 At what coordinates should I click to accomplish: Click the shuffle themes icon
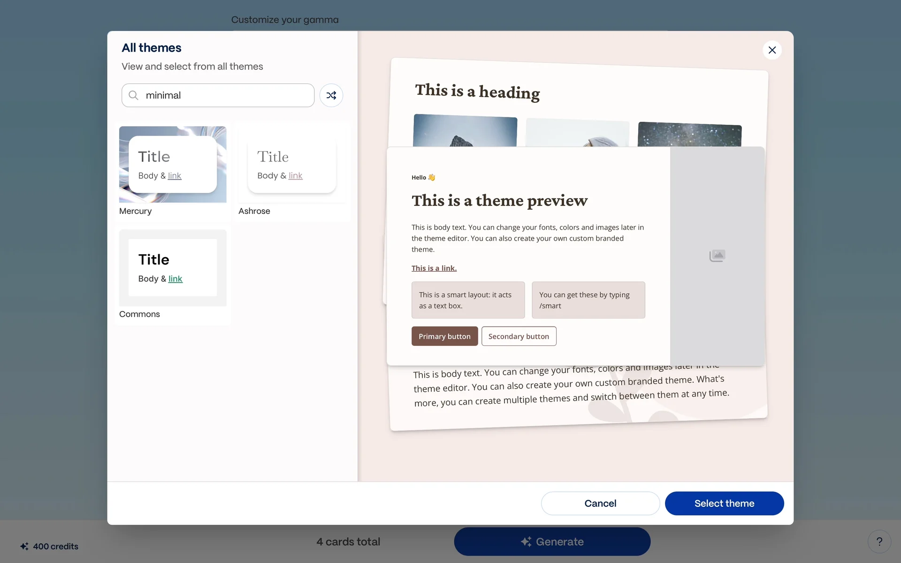point(331,95)
